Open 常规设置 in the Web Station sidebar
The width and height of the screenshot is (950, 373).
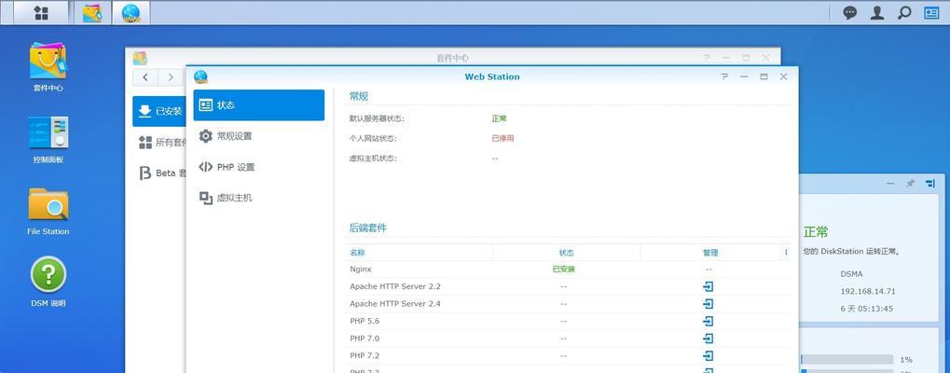[258, 135]
